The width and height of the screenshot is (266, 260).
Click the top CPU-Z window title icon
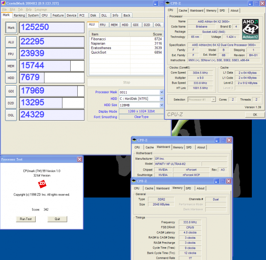click(167, 3)
